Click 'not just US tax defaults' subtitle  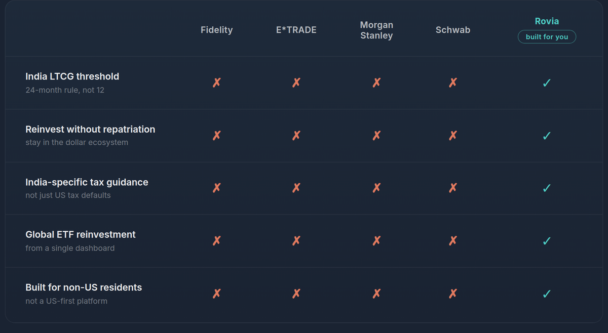[68, 195]
